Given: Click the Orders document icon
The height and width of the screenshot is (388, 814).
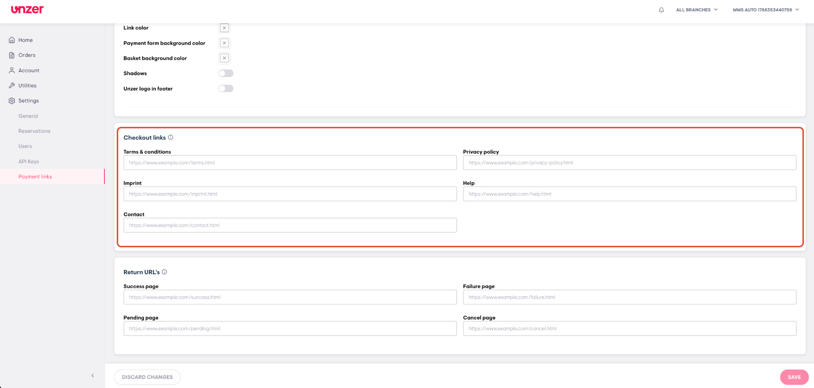Looking at the screenshot, I should tap(12, 55).
